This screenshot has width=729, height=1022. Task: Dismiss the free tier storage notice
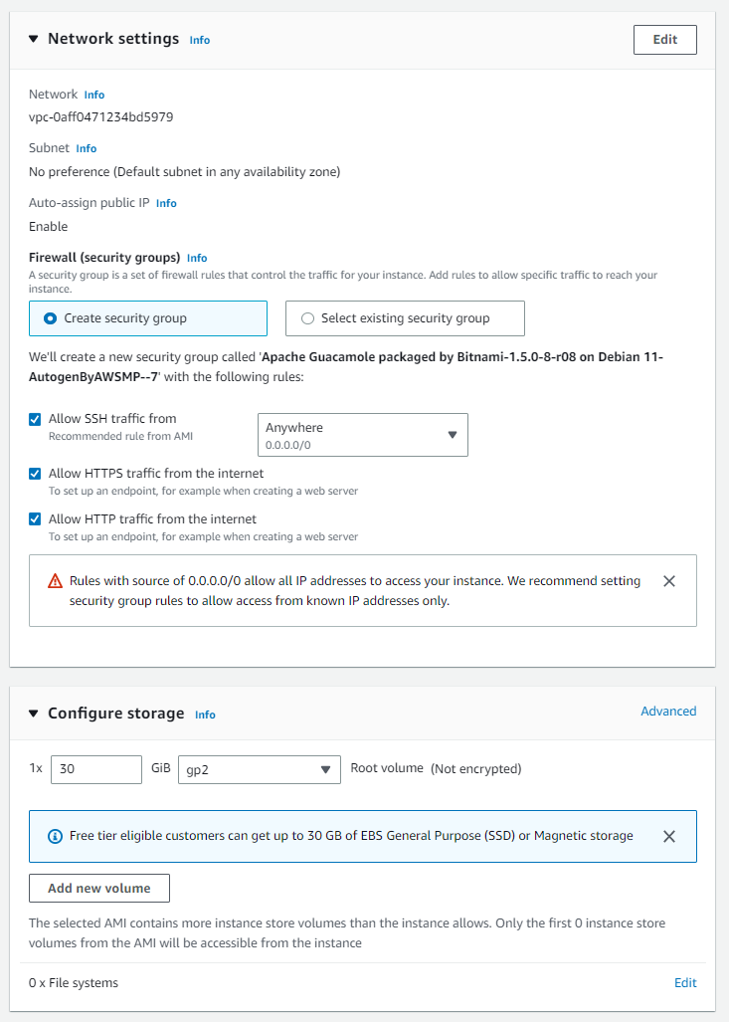pyautogui.click(x=669, y=836)
